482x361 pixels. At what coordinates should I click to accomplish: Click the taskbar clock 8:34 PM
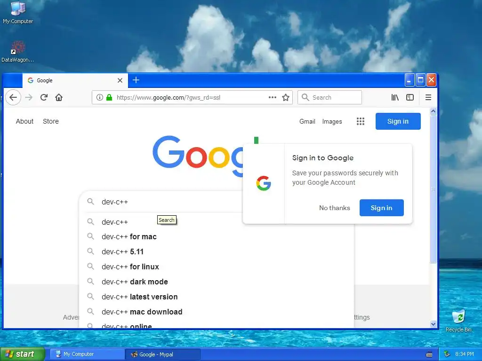coord(464,354)
